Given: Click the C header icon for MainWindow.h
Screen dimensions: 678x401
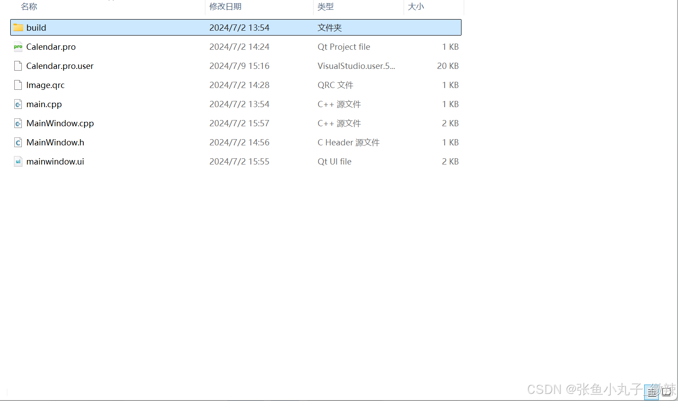Looking at the screenshot, I should pyautogui.click(x=18, y=142).
